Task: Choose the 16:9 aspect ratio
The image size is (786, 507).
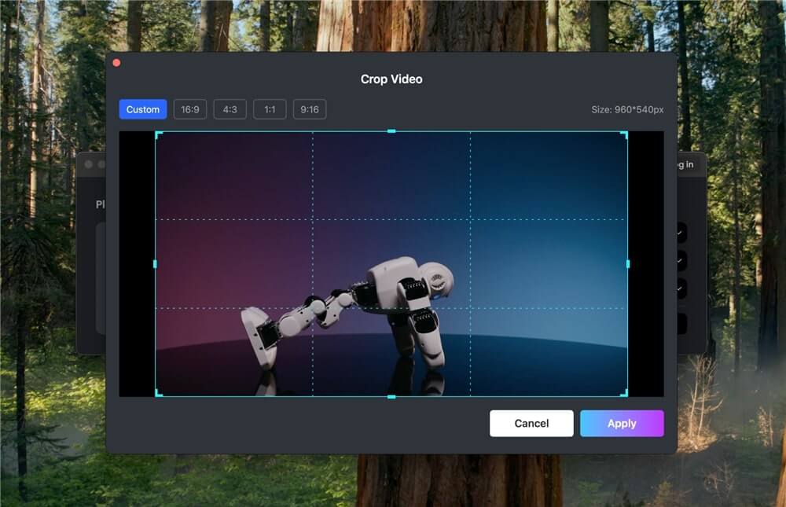Action: [190, 109]
